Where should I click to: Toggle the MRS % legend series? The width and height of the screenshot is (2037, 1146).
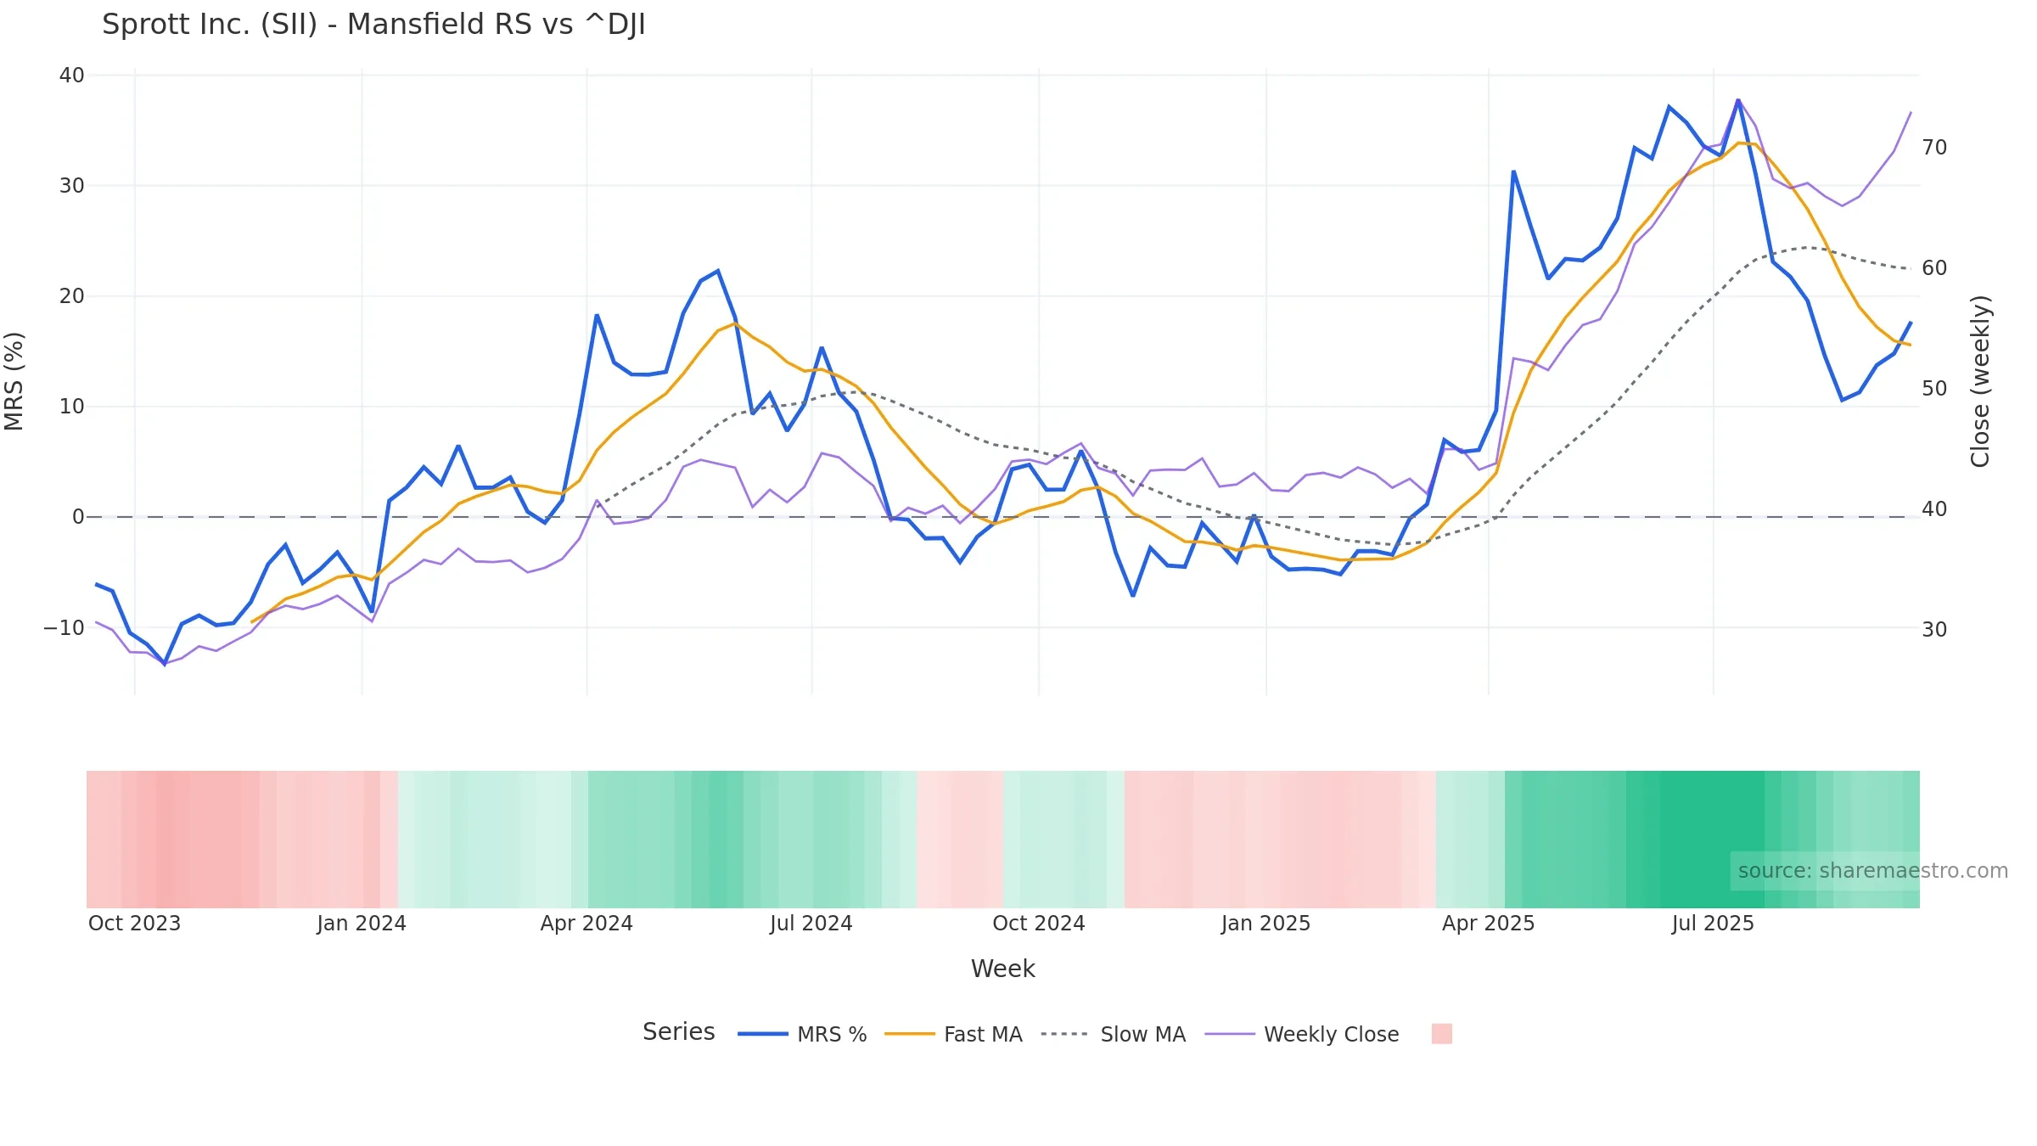tap(802, 1034)
